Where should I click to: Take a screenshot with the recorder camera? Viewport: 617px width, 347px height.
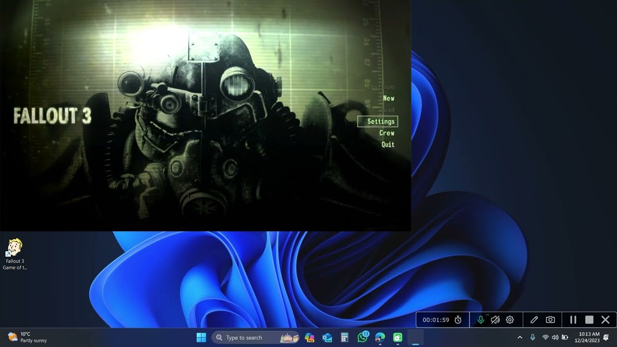pyautogui.click(x=550, y=320)
